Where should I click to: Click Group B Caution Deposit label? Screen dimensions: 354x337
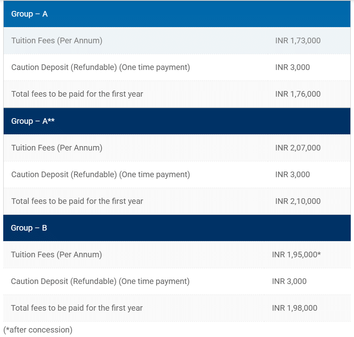click(100, 281)
